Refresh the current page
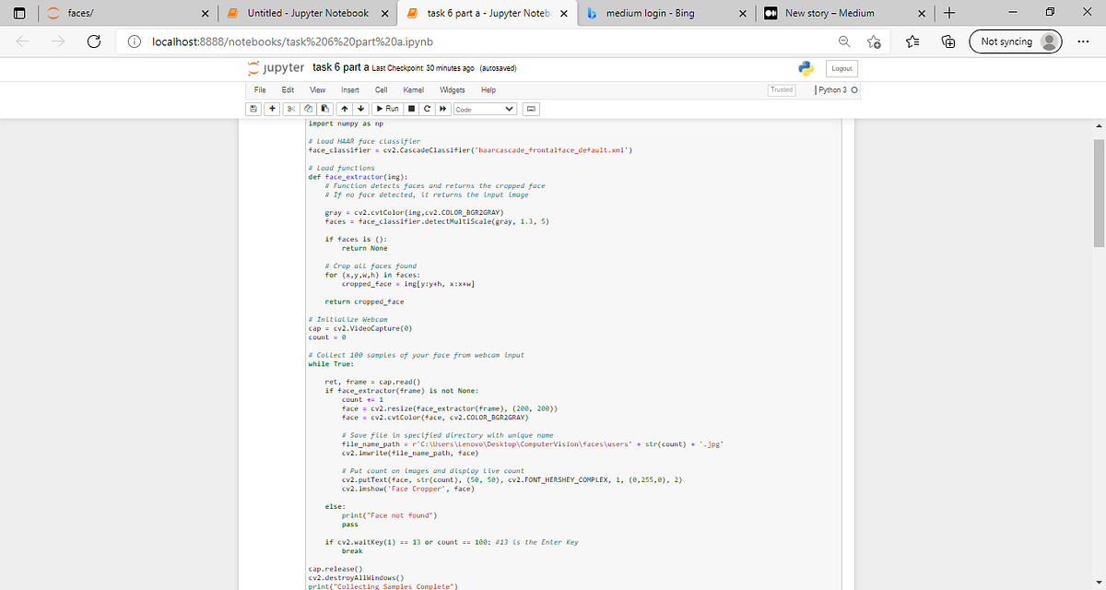This screenshot has height=590, width=1106. (x=93, y=41)
